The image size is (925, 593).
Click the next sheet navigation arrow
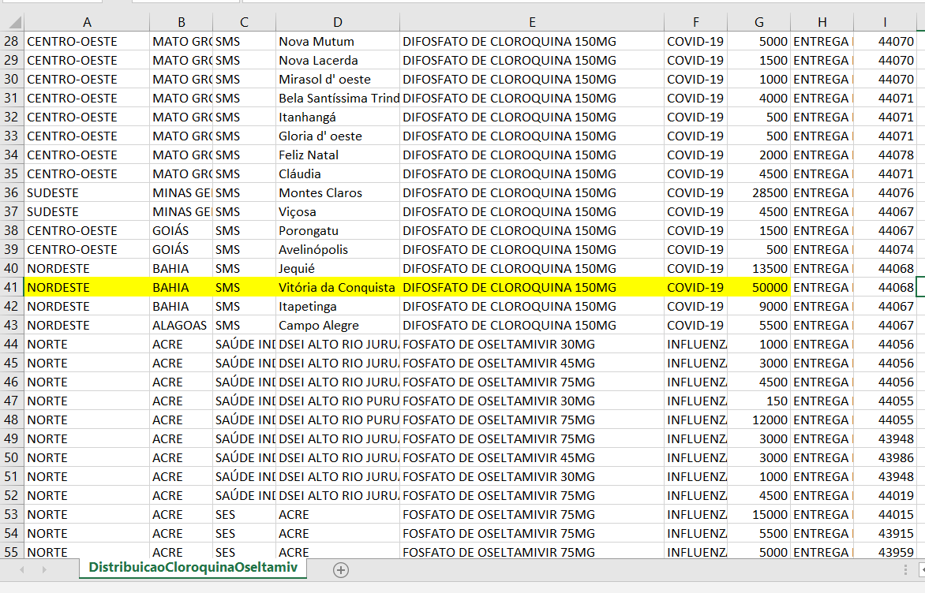click(x=43, y=569)
